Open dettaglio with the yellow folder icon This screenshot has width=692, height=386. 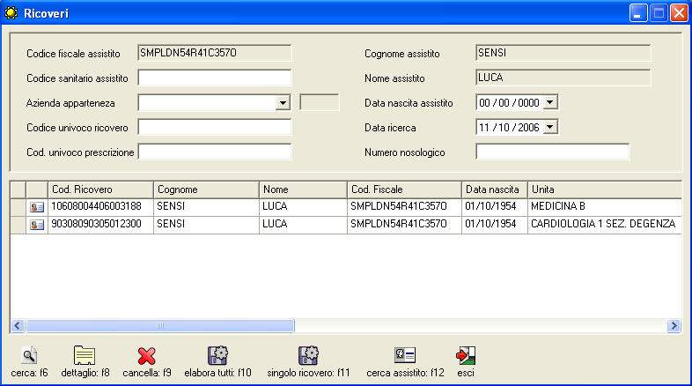[85, 355]
